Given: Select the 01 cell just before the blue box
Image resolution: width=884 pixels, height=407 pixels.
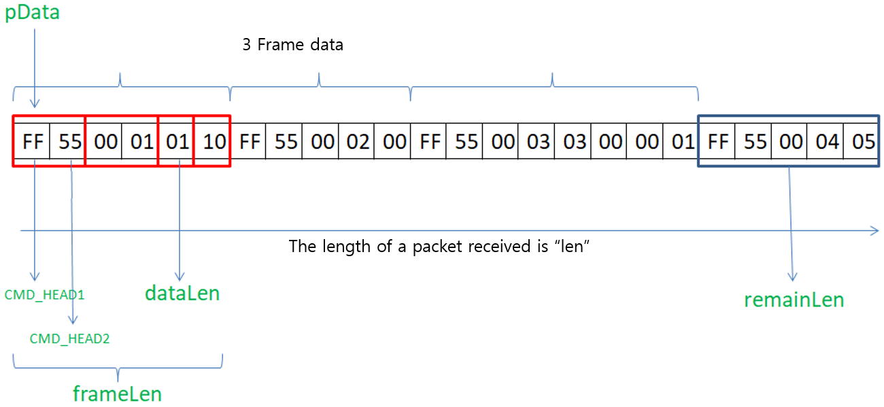Looking at the screenshot, I should click(x=683, y=142).
